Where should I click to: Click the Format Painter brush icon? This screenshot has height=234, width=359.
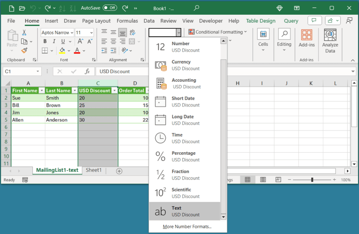tap(24, 51)
